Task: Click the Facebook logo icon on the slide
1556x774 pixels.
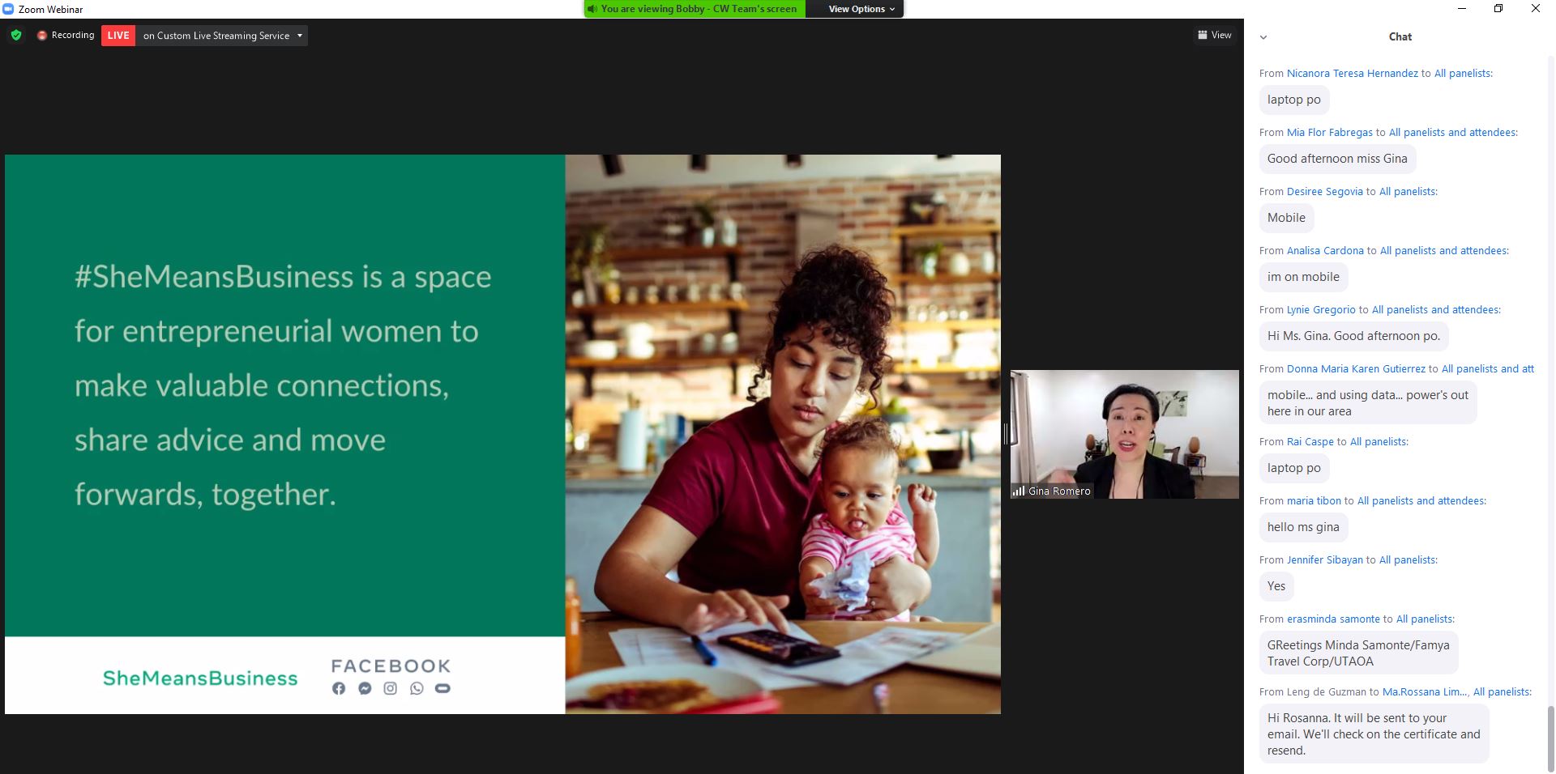Action: point(339,688)
